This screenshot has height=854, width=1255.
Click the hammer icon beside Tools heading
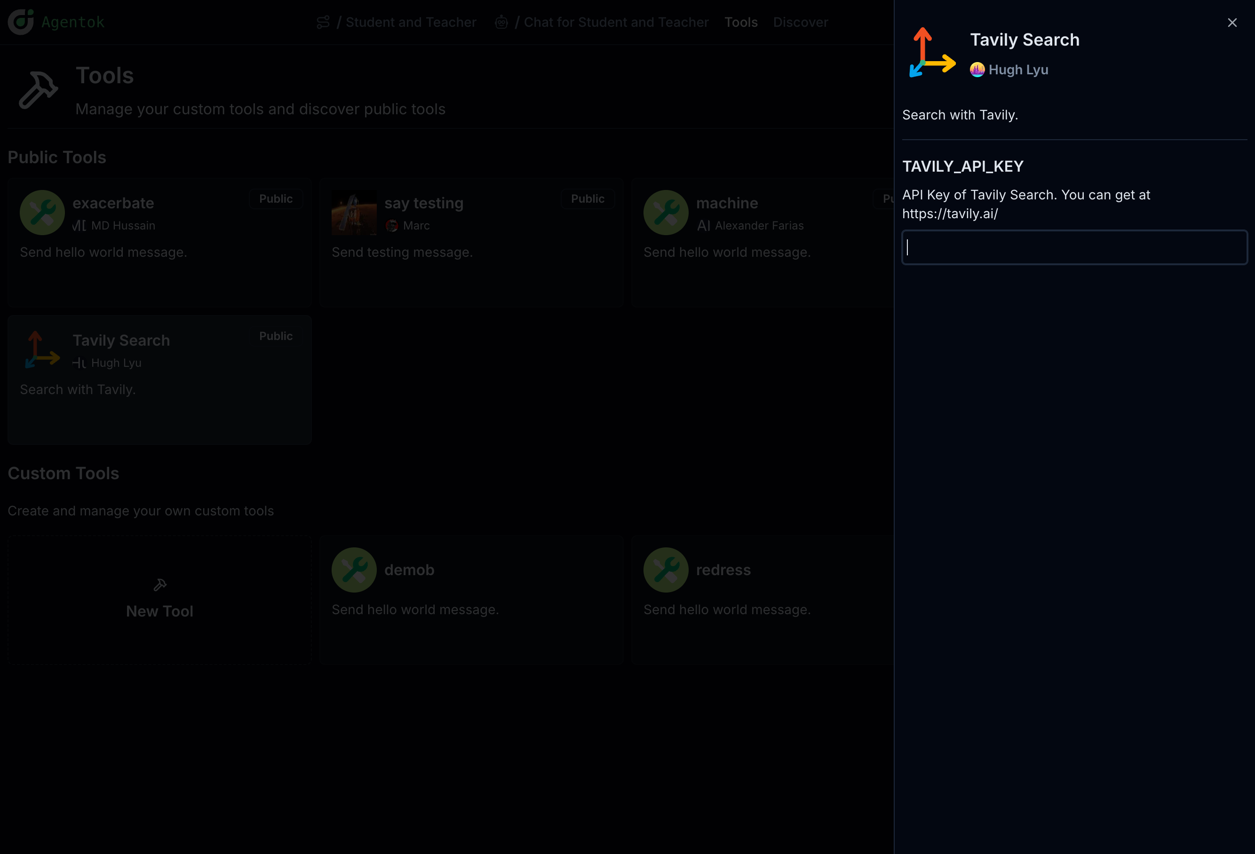point(38,90)
